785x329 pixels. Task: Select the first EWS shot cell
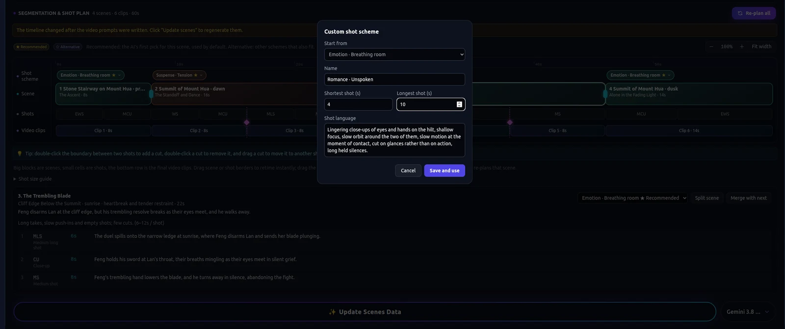[79, 114]
